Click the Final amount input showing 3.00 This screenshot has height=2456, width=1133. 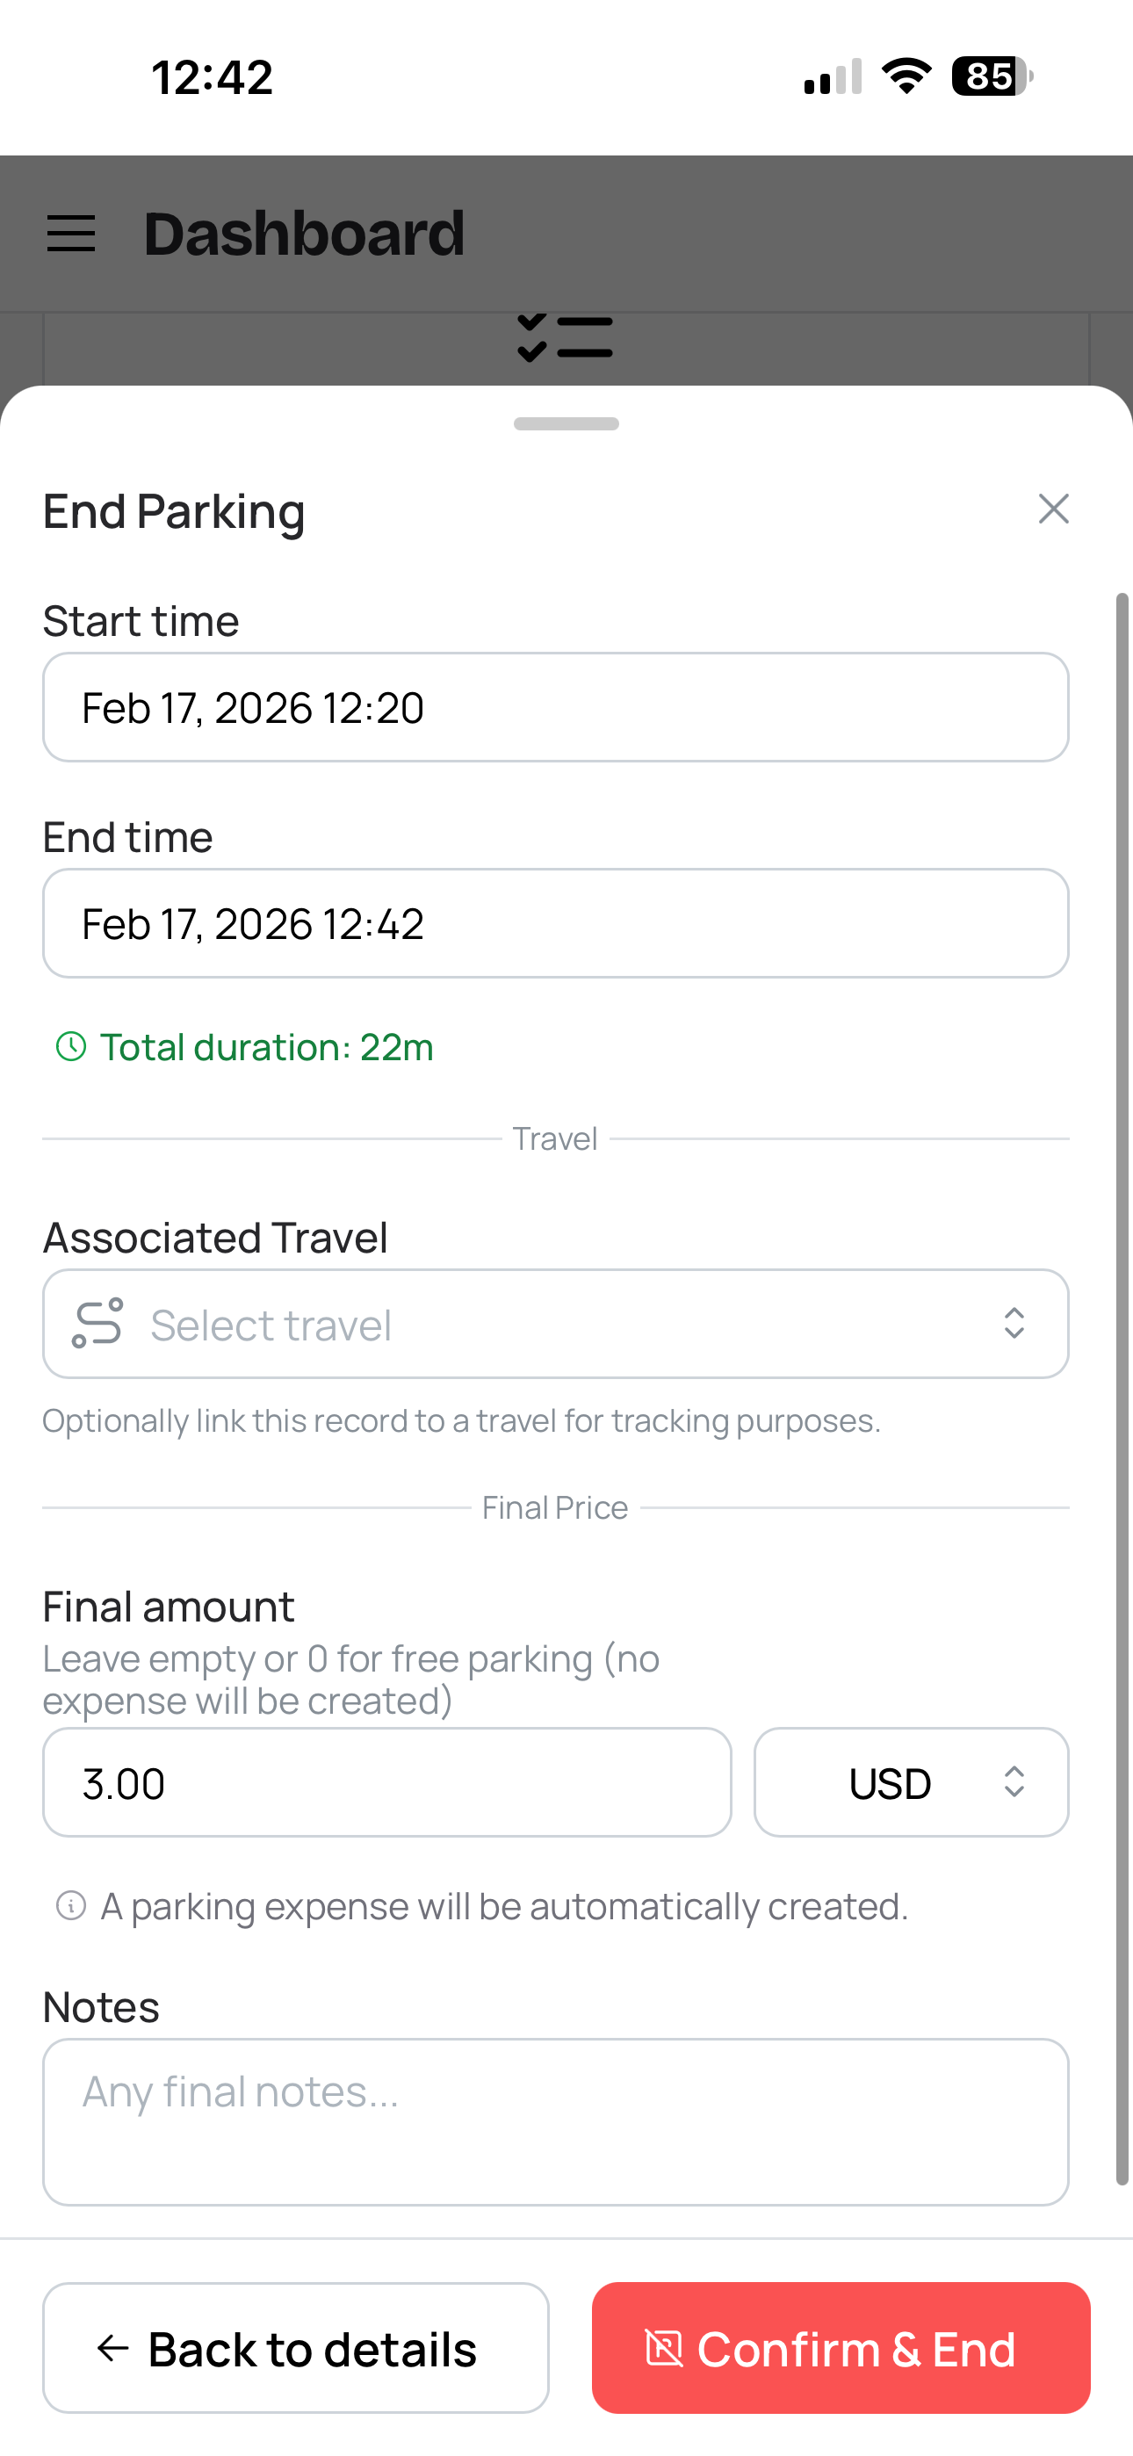click(386, 1782)
